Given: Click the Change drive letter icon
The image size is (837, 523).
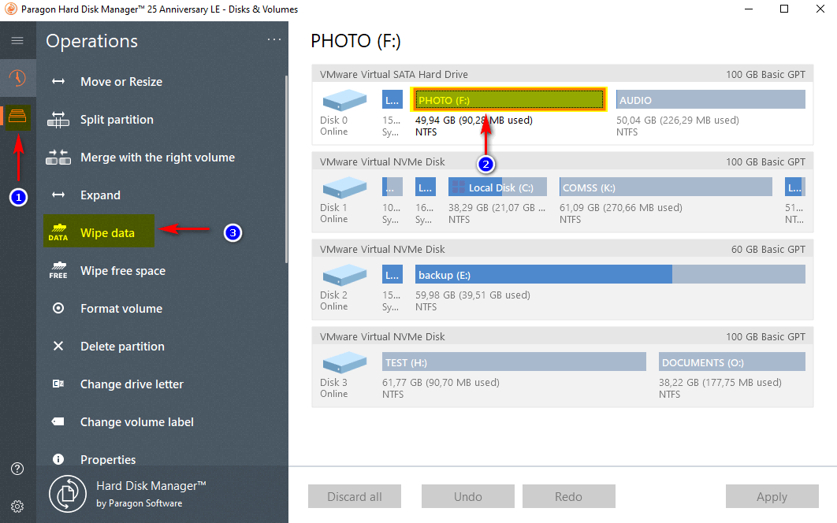Looking at the screenshot, I should click(58, 384).
